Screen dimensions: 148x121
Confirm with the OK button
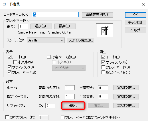point(135,15)
